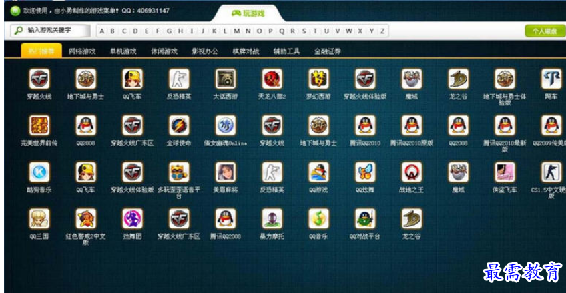Launch the 美眉麻将 icon
This screenshot has height=293, width=566.
226,172
